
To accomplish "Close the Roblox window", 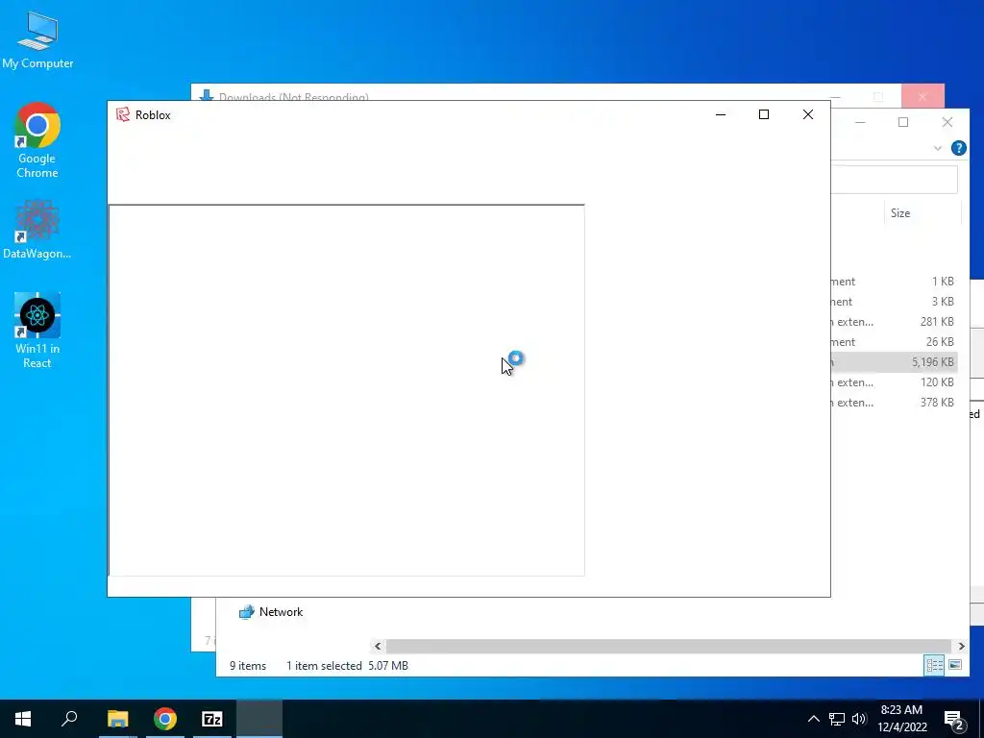I will pos(807,114).
